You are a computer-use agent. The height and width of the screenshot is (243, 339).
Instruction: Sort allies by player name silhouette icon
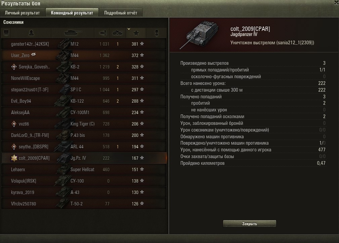point(31,33)
